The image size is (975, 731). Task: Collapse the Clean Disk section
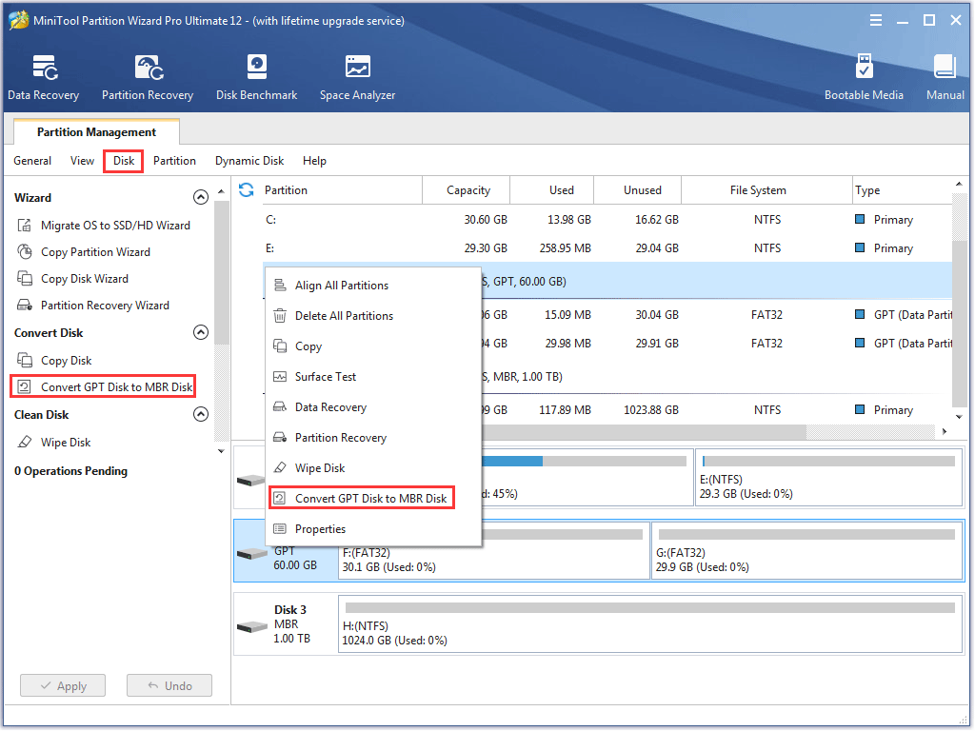(201, 414)
